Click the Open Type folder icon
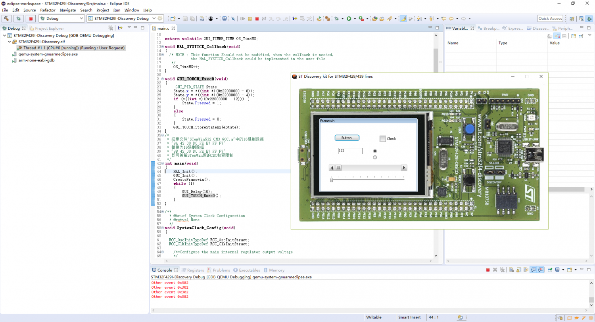This screenshot has width=595, height=322. tap(375, 18)
